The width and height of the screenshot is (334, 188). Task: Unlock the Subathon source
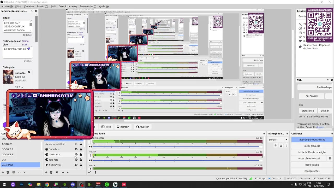[81, 149]
